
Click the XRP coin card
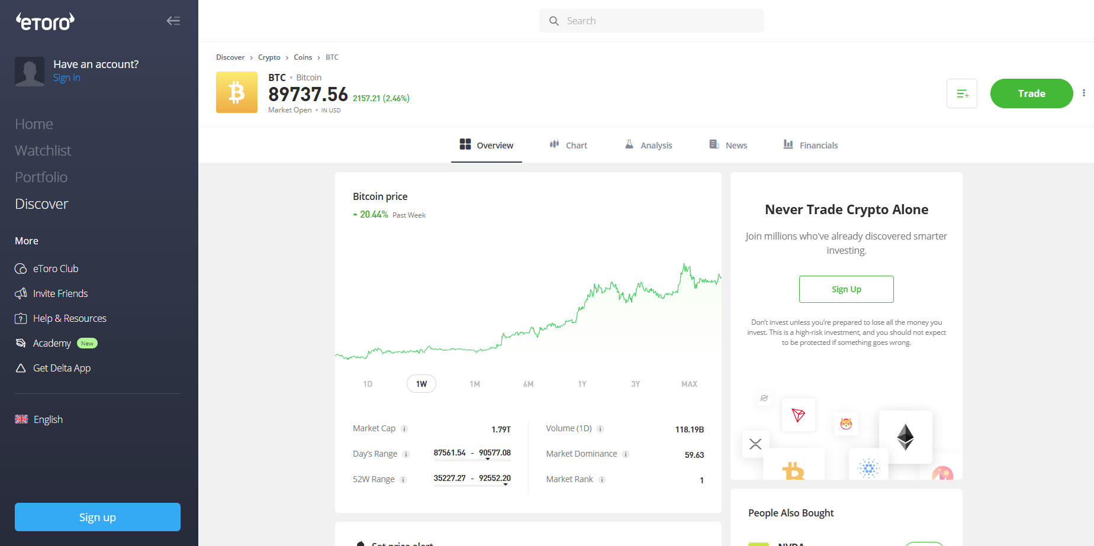pos(755,444)
